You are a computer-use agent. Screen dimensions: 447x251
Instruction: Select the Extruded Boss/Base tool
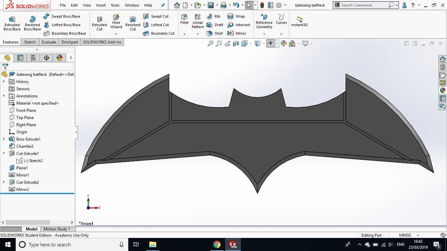[x=12, y=23]
